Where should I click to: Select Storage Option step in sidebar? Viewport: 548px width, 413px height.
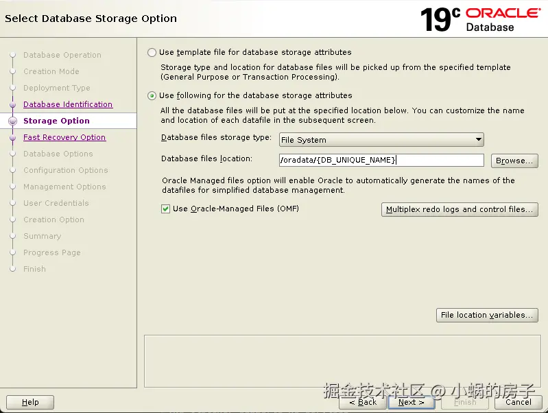(x=56, y=121)
